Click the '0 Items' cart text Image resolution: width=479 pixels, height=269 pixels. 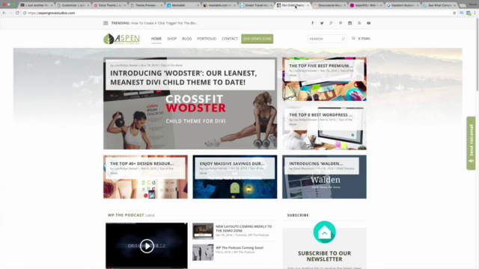(364, 38)
